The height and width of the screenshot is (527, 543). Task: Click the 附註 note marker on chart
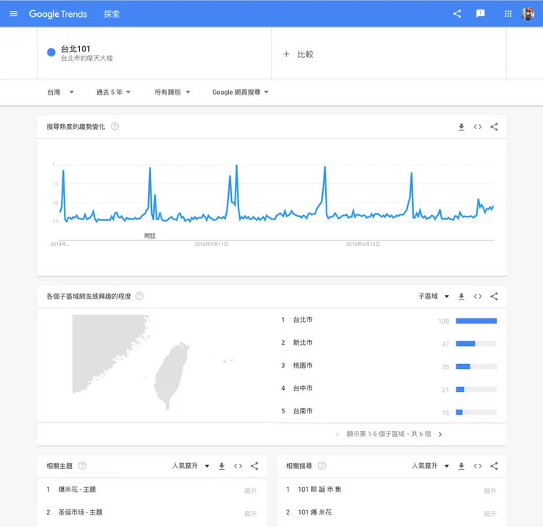[150, 236]
